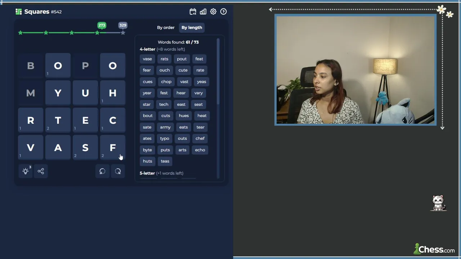Select the letter tile E
Screen dimensions: 461x259
pyautogui.click(x=85, y=121)
